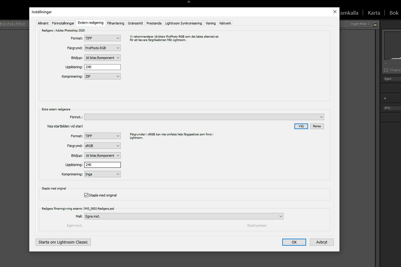Click the Redigera filnamngivning externt label
The height and width of the screenshot is (267, 401).
78,209
